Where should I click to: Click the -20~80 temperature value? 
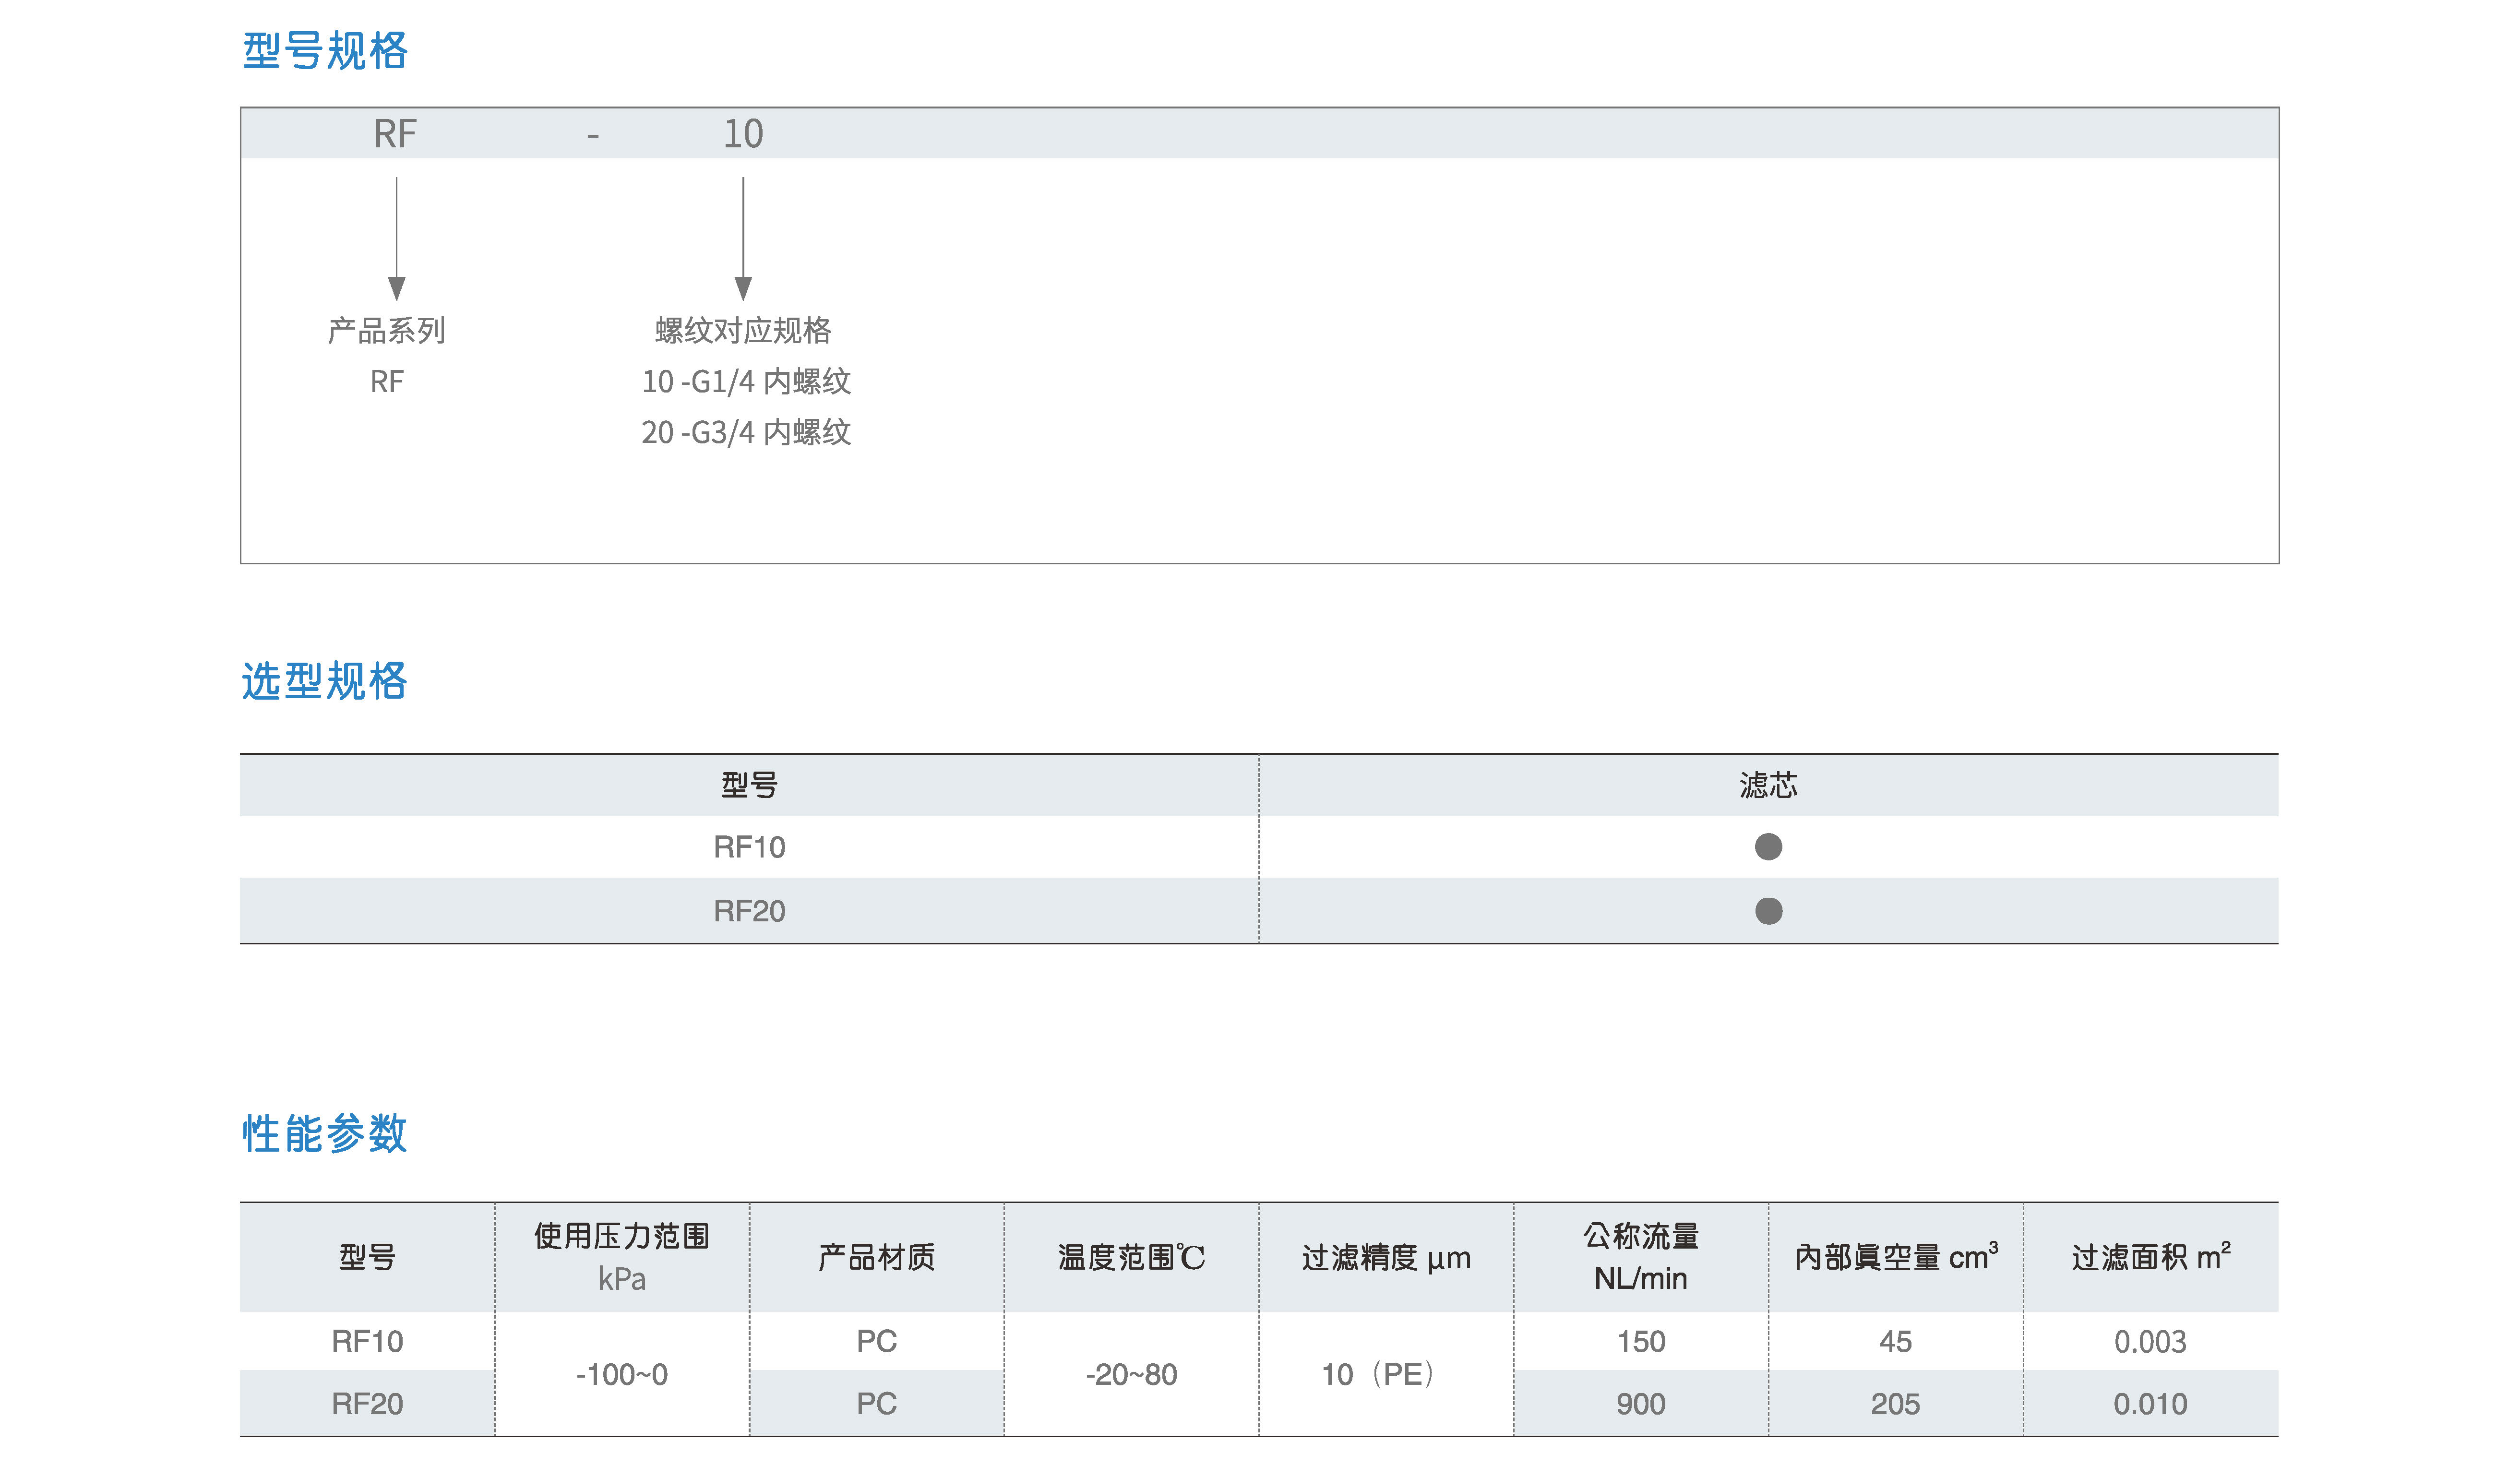tap(1132, 1374)
